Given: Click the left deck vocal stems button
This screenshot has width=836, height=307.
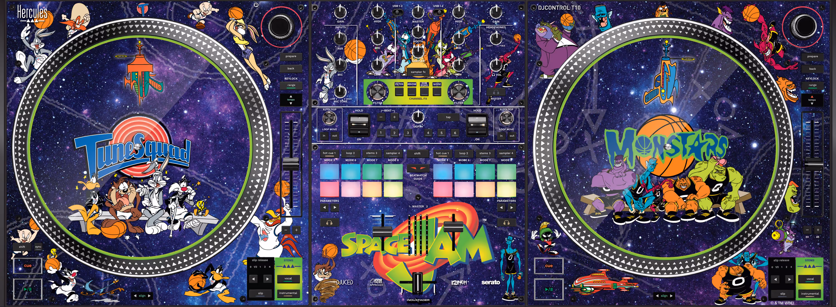Looking at the screenshot, I should [x=288, y=279].
